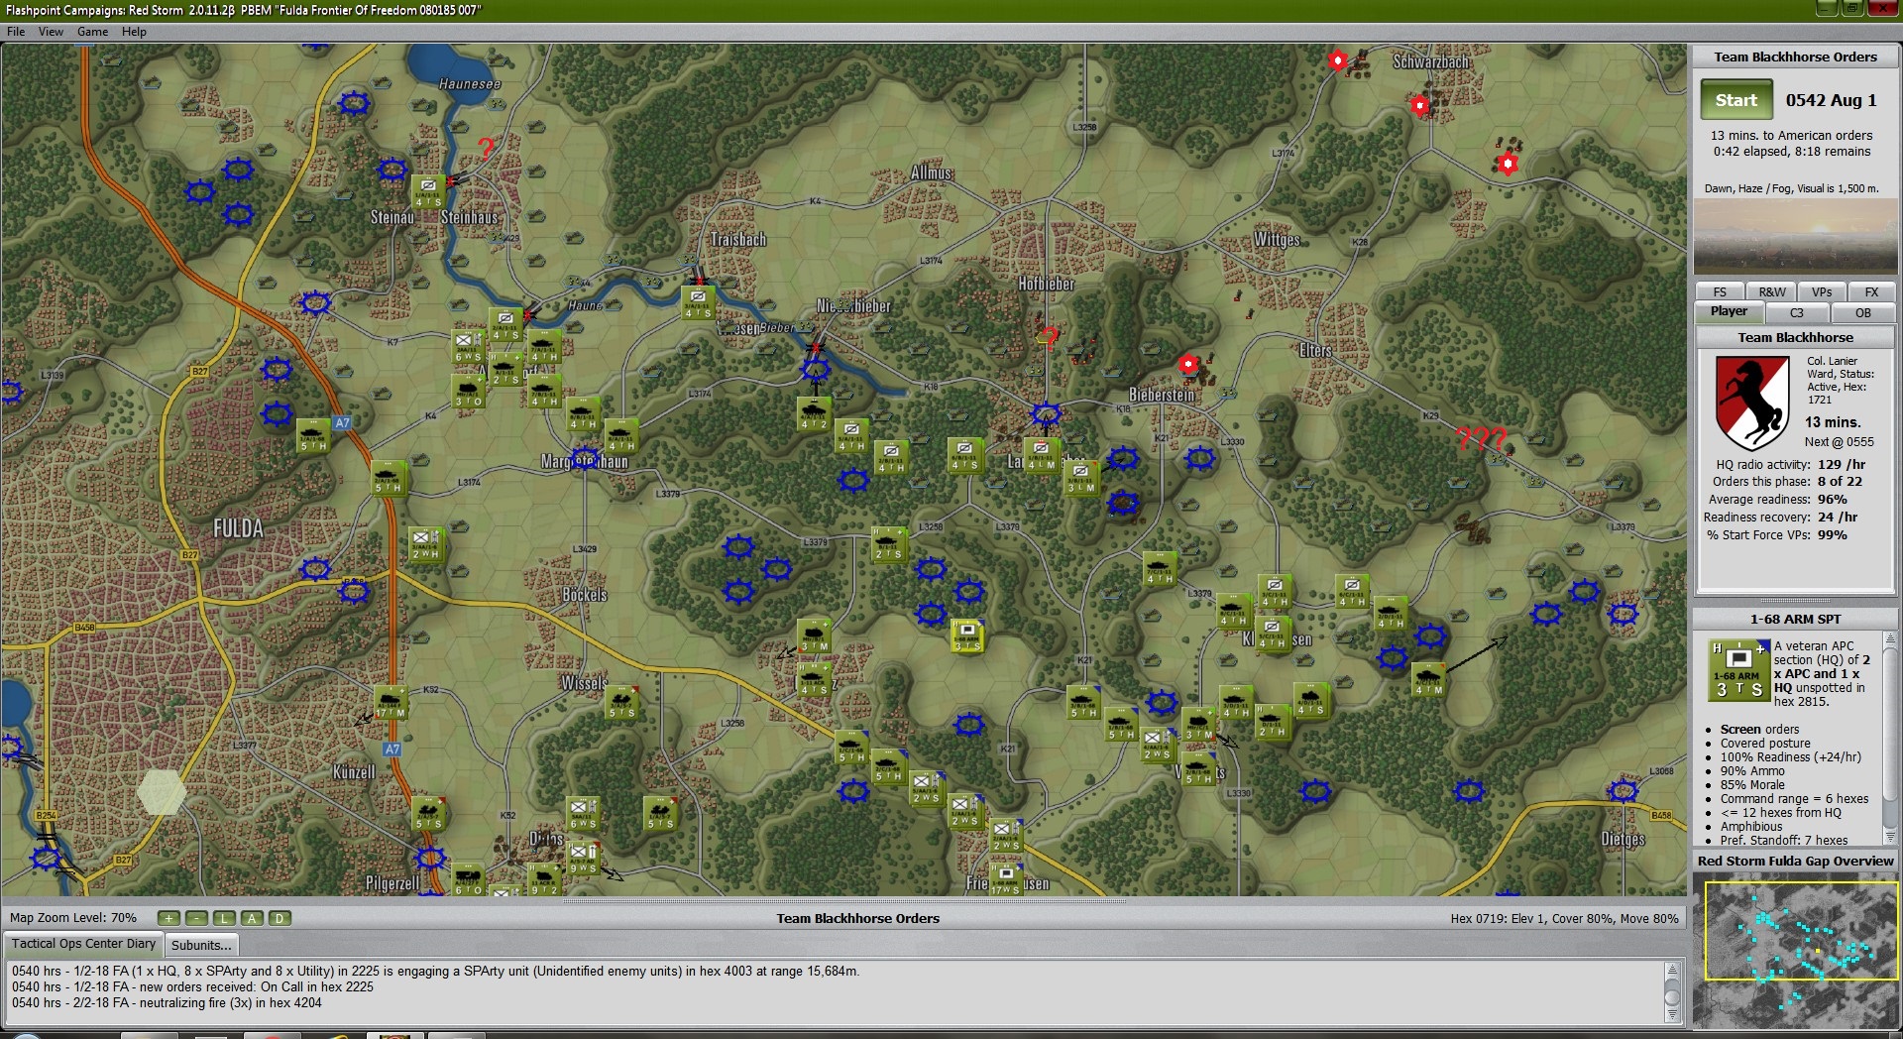1903x1039 pixels.
Task: Open the View menu
Action: (51, 32)
